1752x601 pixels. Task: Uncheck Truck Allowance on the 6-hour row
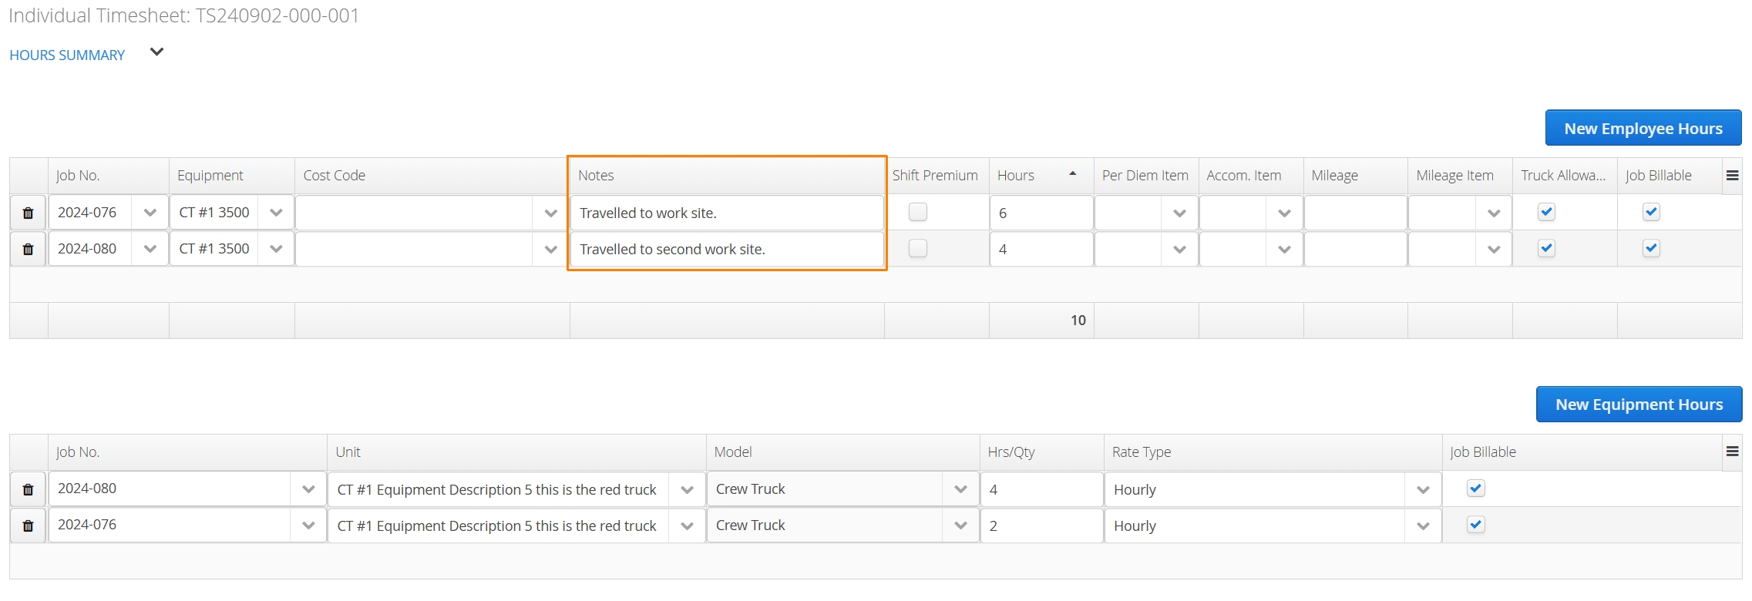click(1546, 212)
